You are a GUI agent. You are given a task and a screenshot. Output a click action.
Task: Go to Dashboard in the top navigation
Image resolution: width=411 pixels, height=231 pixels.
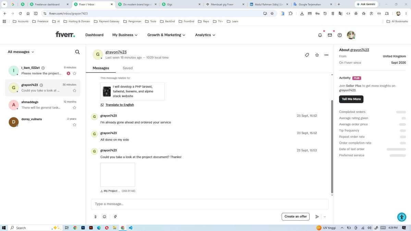click(94, 35)
